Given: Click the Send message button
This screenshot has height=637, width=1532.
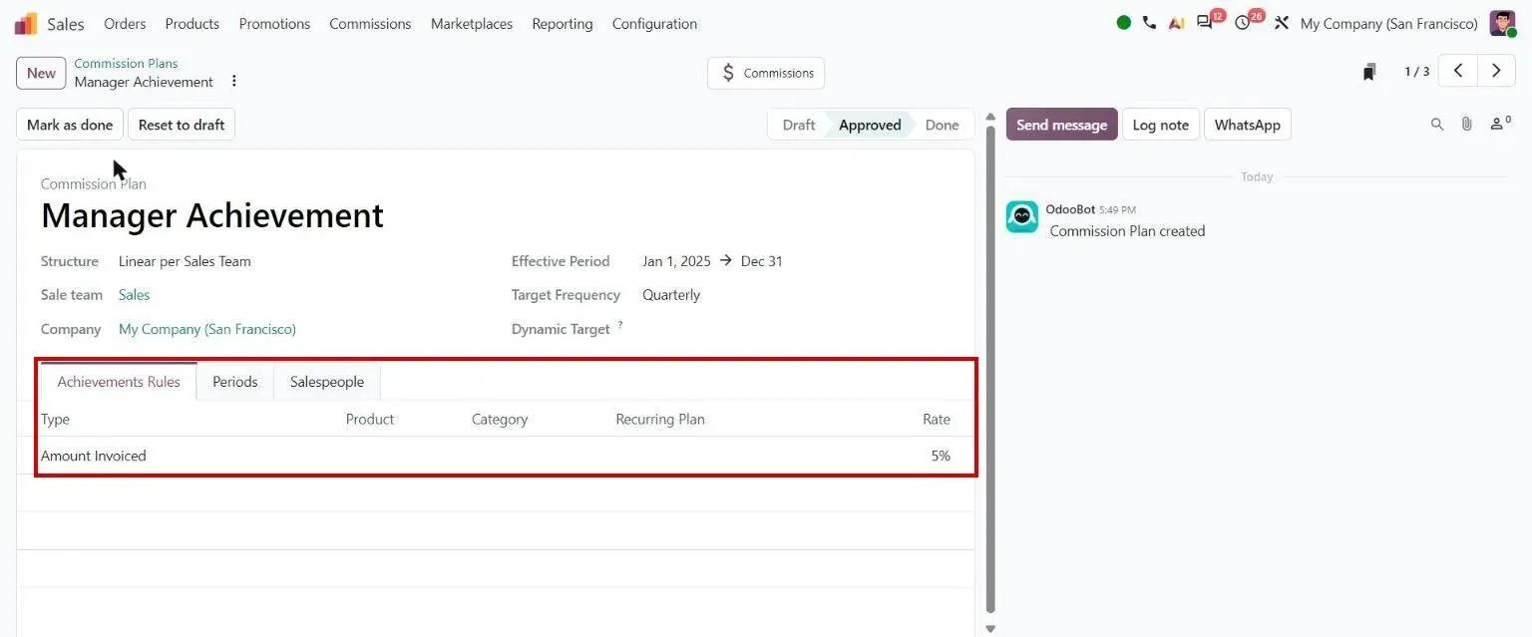Looking at the screenshot, I should (x=1062, y=125).
